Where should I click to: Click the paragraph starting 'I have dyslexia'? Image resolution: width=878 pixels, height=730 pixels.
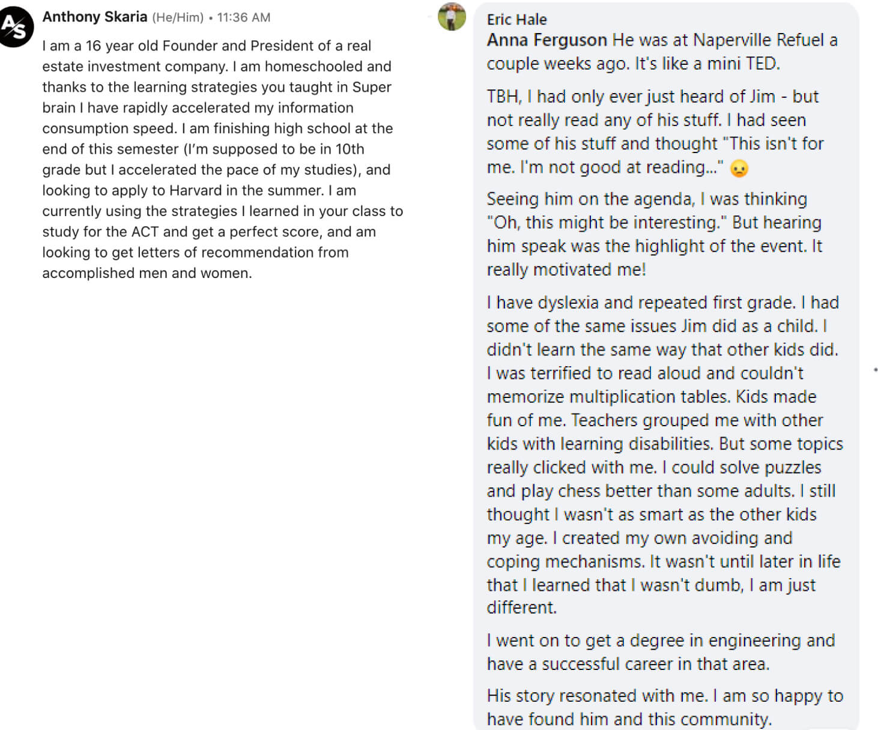(x=665, y=454)
